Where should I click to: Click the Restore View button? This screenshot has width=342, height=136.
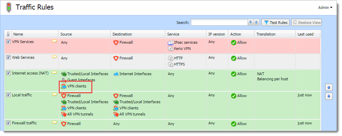(306, 22)
